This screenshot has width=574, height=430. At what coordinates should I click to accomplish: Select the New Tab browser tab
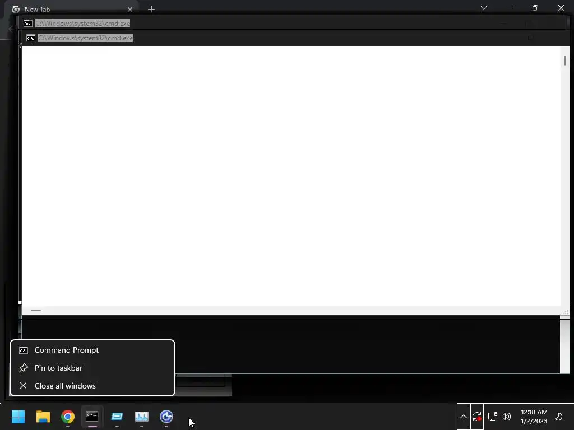tap(71, 9)
